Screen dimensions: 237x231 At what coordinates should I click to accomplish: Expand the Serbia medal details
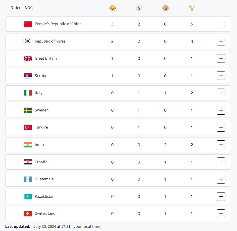221,76
